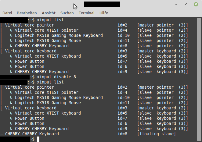Click 'Virtual core keyboard' in second listing

coord(31,108)
